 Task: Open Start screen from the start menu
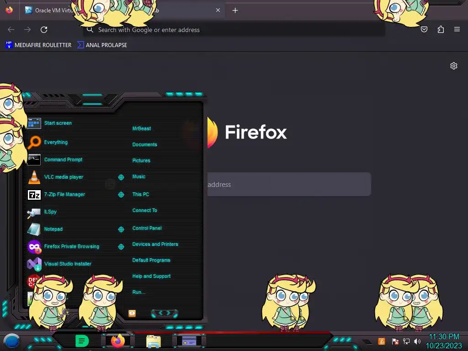(49, 123)
